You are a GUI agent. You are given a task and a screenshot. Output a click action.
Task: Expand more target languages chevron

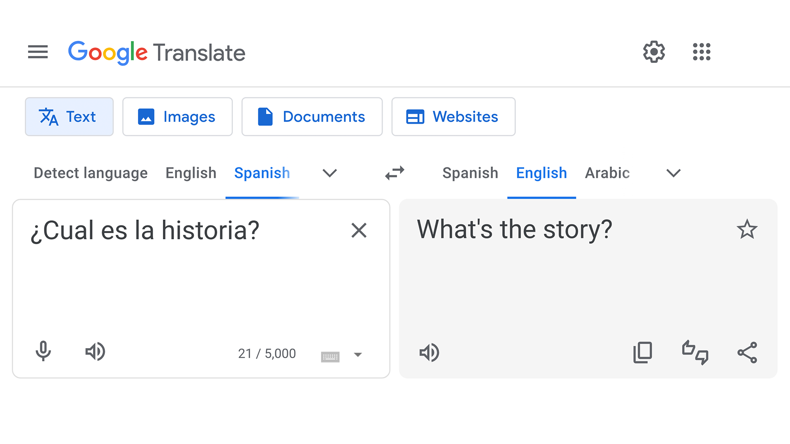point(673,173)
